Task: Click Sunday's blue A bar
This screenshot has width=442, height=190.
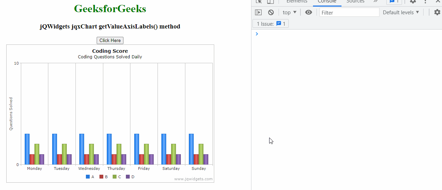Action: (191, 149)
